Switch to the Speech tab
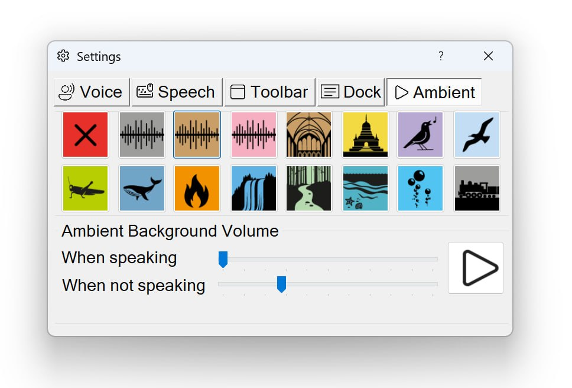This screenshot has width=572, height=388. pos(177,92)
